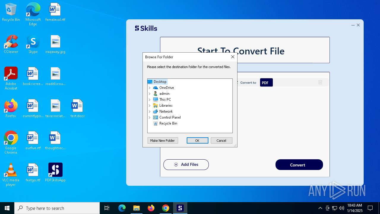Expand the Libraries tree node

(150, 106)
